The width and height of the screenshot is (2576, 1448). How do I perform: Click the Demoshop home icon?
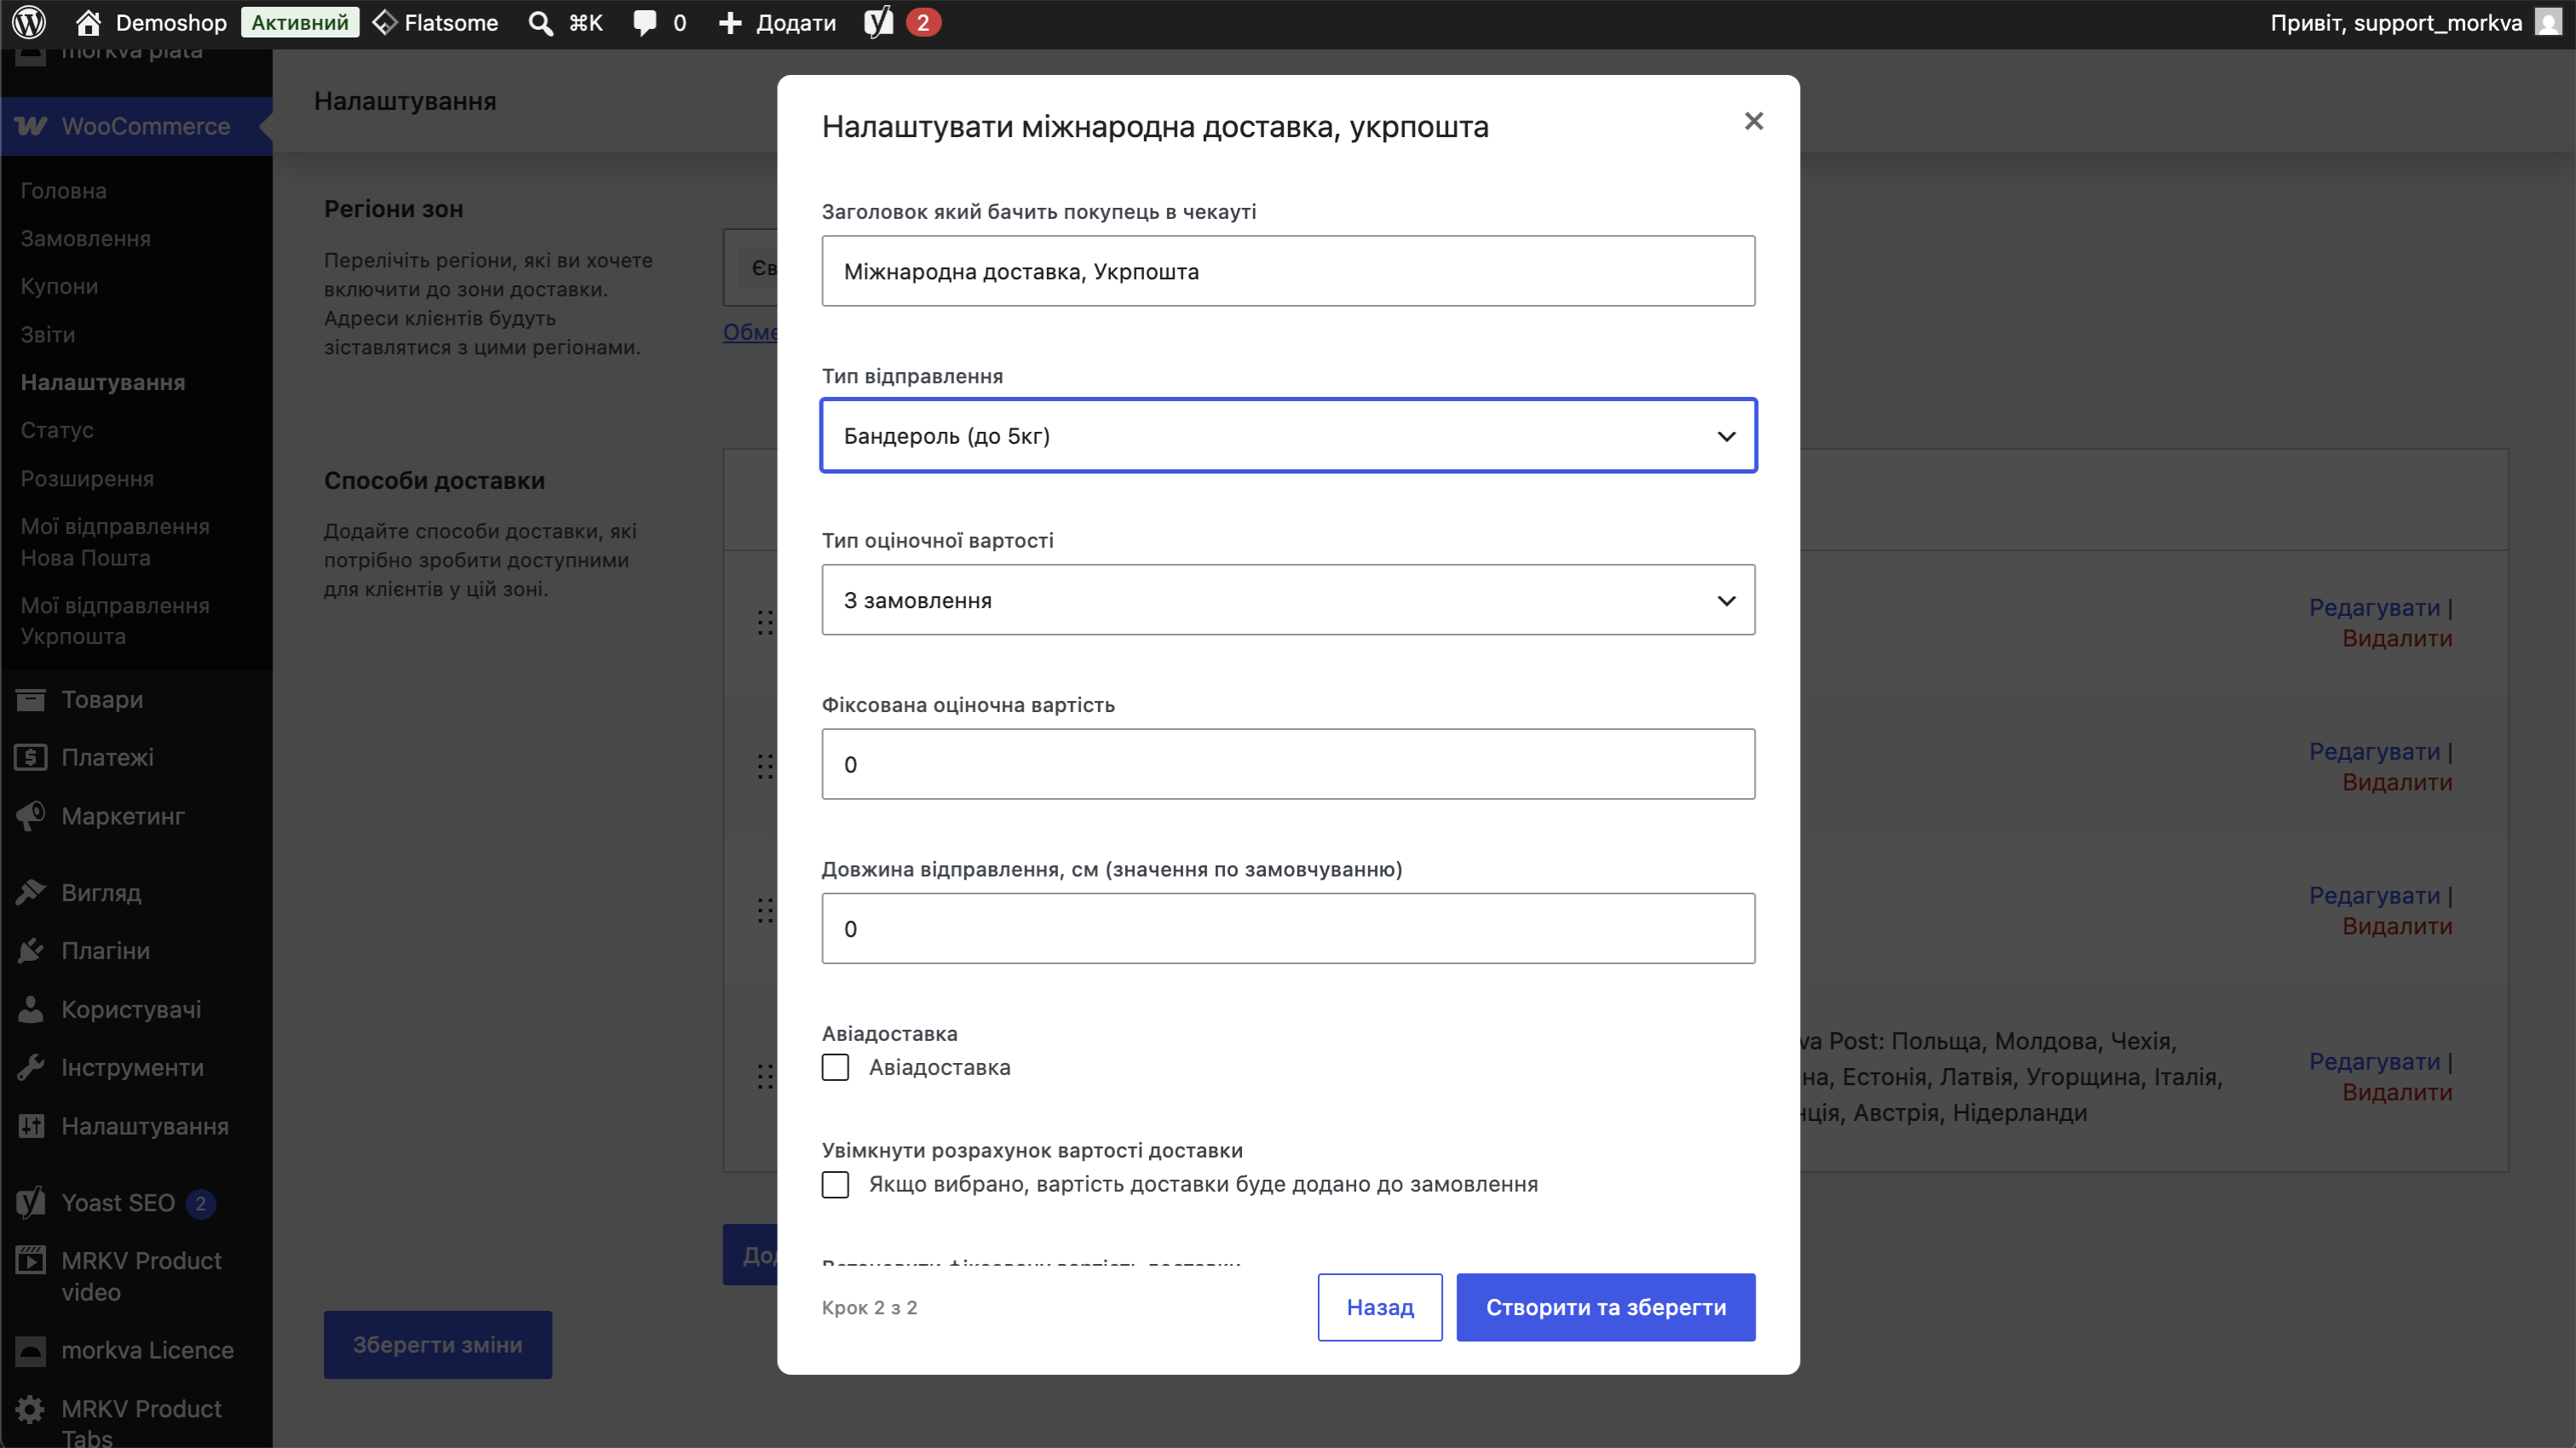click(88, 22)
